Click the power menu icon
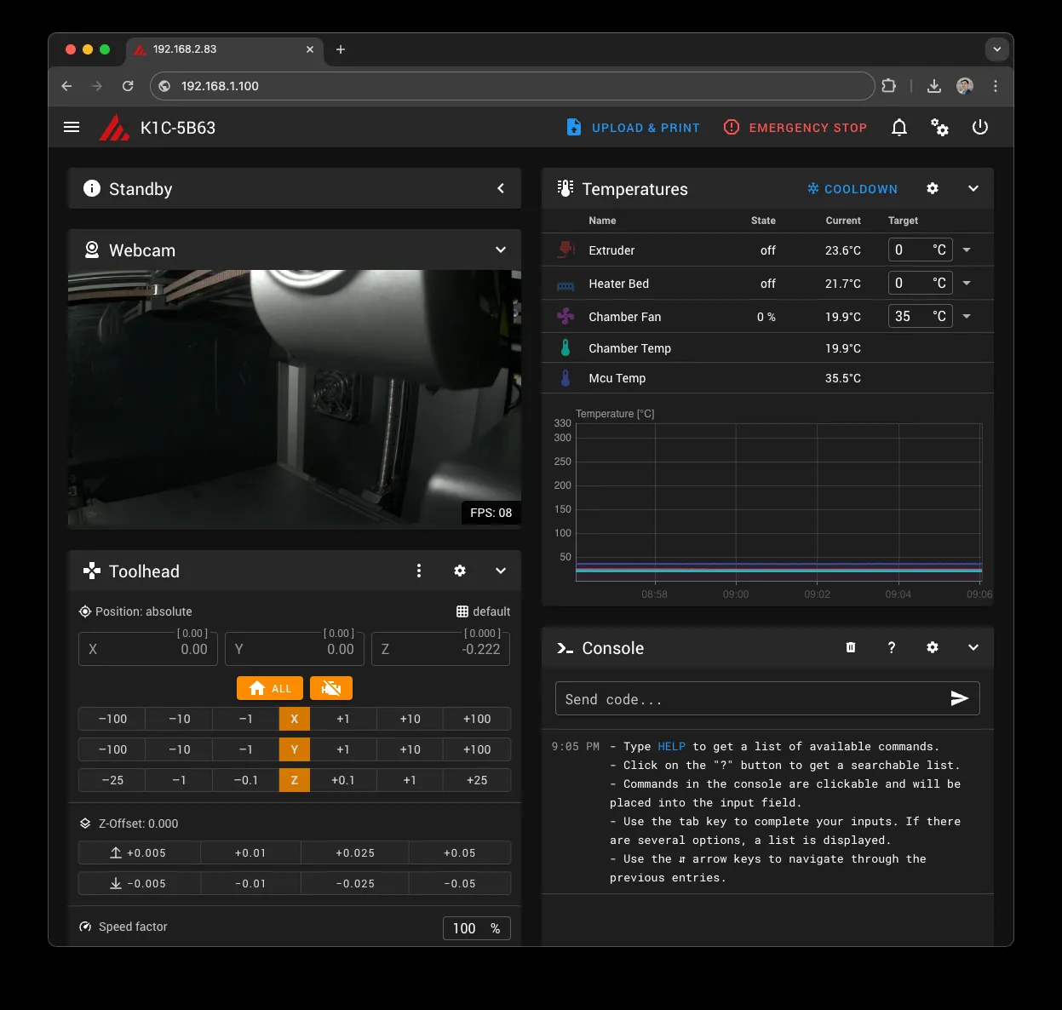The height and width of the screenshot is (1010, 1062). click(x=979, y=127)
